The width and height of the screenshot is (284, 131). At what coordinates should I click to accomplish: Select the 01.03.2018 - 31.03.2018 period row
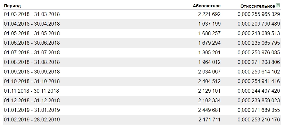142,14
